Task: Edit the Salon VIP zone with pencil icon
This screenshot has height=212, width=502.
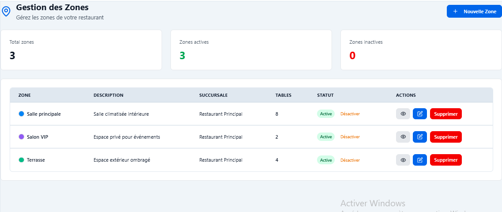Action: (x=420, y=137)
